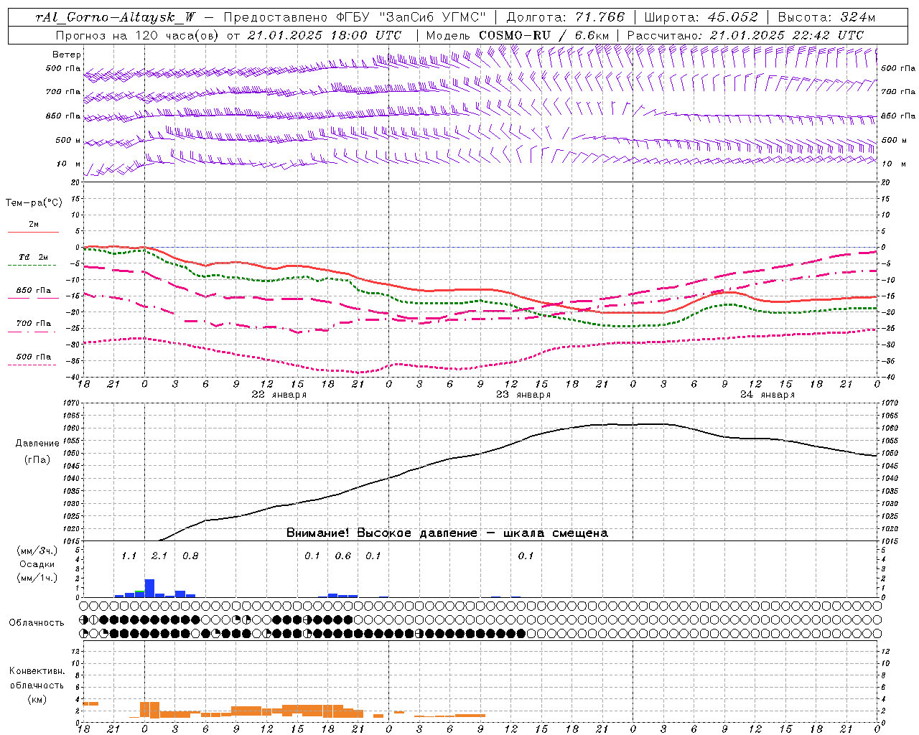919x735 pixels.
Task: Click the right-side 700 гПа wind label
Action: (897, 92)
